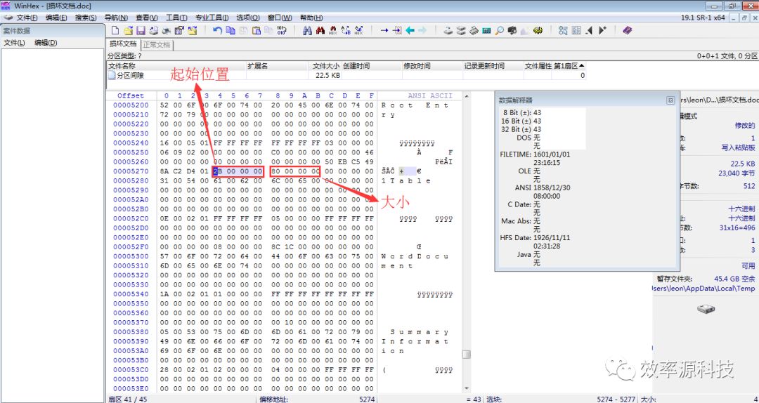Image resolution: width=759 pixels, height=403 pixels.
Task: Save changes with the purple floppy disk icon
Action: [x=141, y=30]
